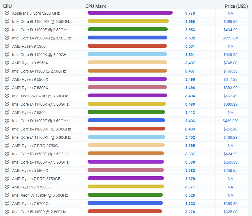Click the Price (USD) column header
Viewport: 252px width, 216px height.
click(x=236, y=6)
